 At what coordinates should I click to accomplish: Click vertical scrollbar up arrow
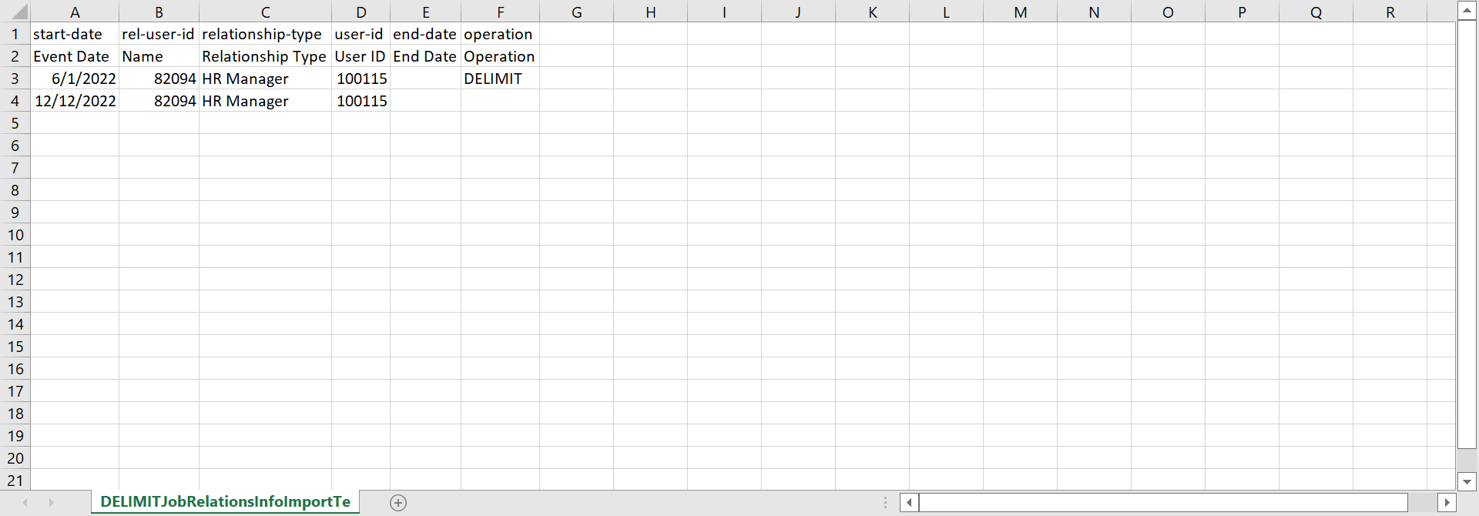click(1467, 10)
